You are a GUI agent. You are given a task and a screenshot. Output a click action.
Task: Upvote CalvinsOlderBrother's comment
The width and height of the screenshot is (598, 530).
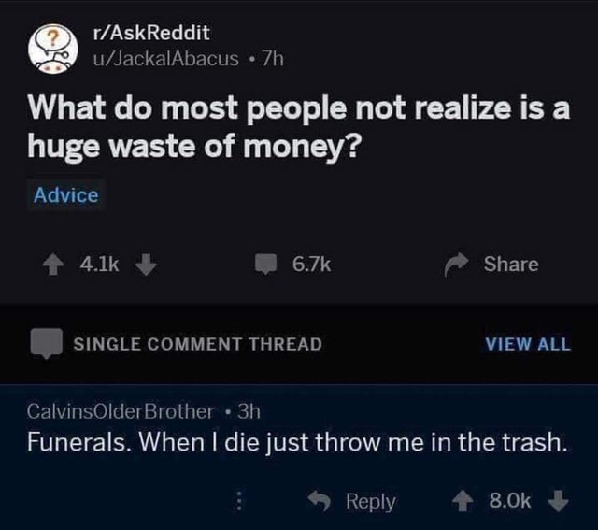point(463,502)
